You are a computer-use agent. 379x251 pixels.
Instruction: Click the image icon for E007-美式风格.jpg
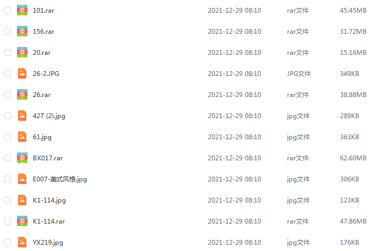(22, 179)
